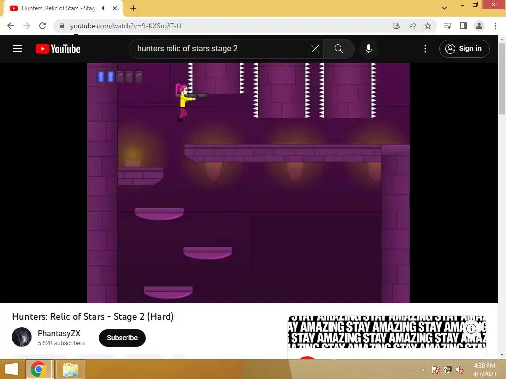506x379 pixels.
Task: Open Chrome from the taskbar
Action: (39, 369)
